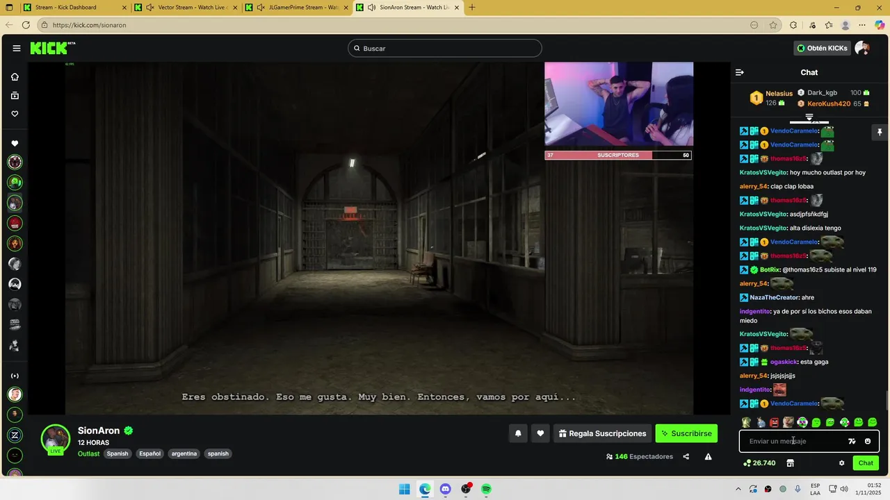Open SionAron channel avatar
The width and height of the screenshot is (890, 500).
click(x=55, y=439)
